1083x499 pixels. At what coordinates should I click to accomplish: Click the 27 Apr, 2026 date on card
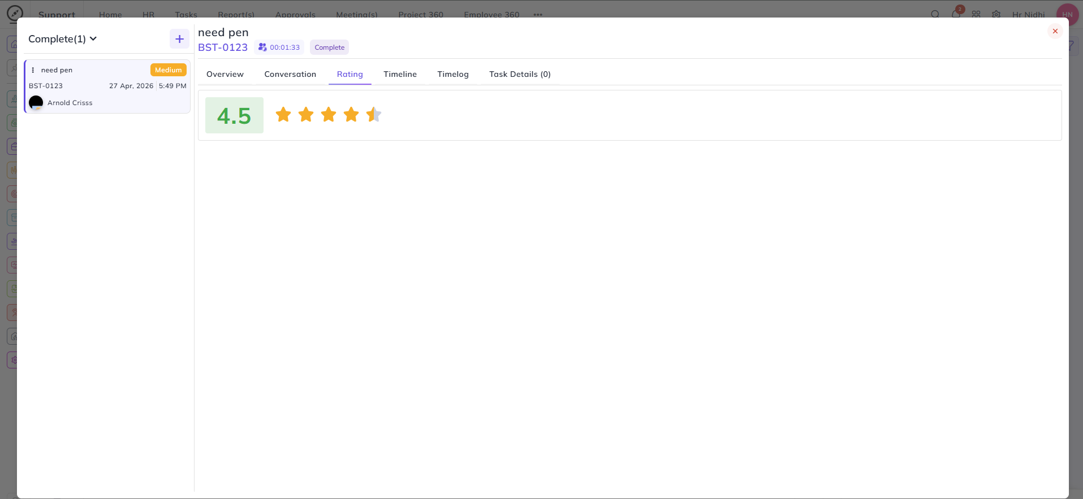tap(131, 86)
